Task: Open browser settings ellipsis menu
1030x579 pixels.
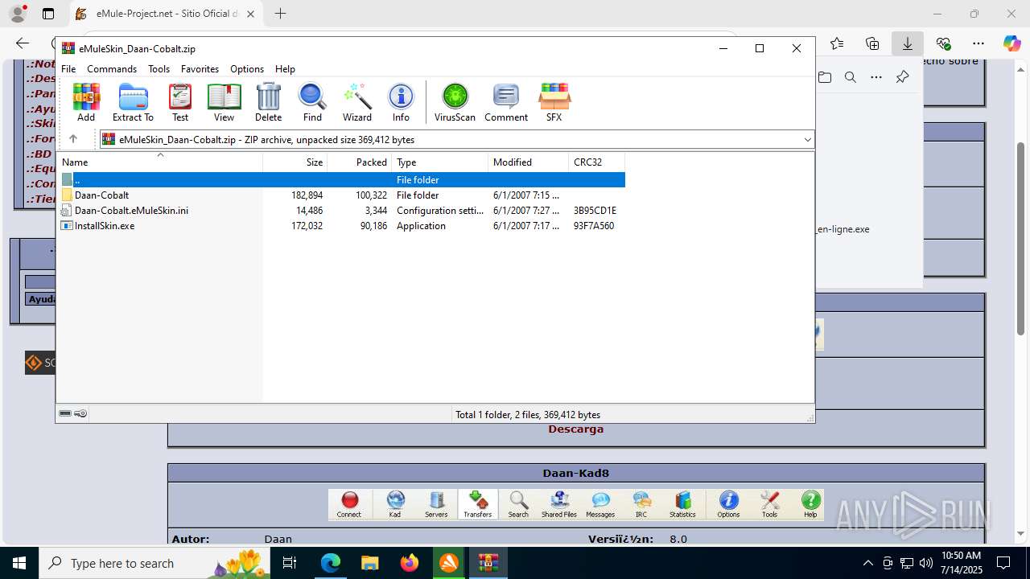Action: (x=978, y=43)
